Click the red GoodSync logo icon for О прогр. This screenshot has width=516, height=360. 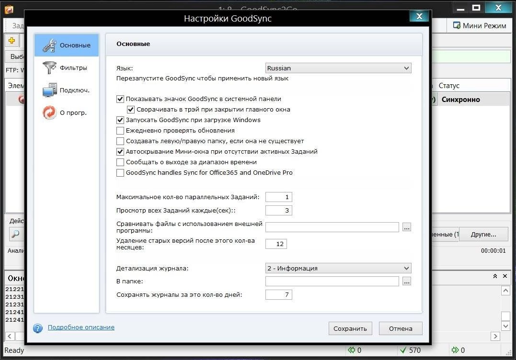pos(49,112)
